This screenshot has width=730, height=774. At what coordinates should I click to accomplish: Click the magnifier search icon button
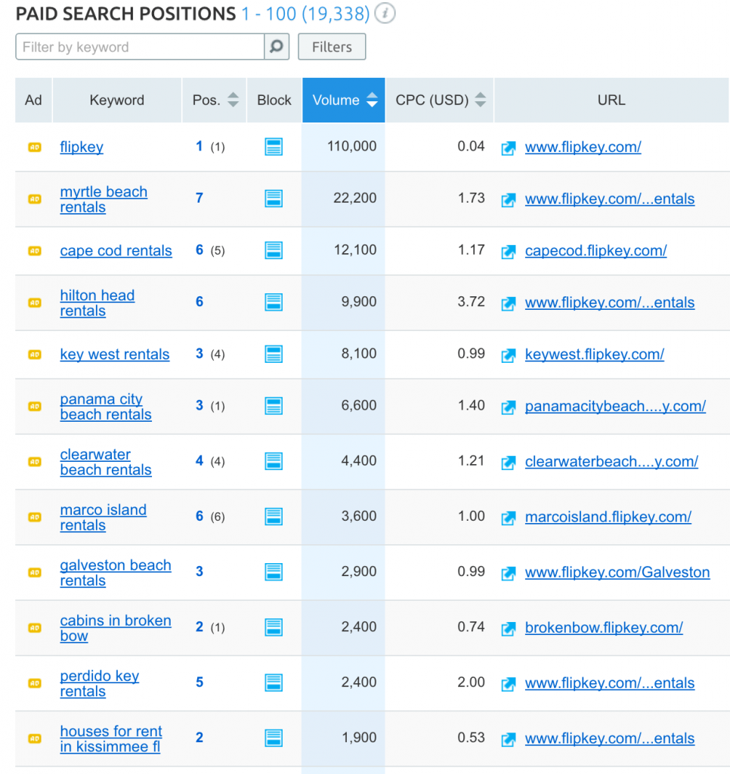point(277,47)
